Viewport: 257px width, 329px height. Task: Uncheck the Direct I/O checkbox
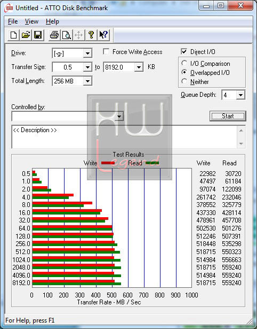point(184,51)
